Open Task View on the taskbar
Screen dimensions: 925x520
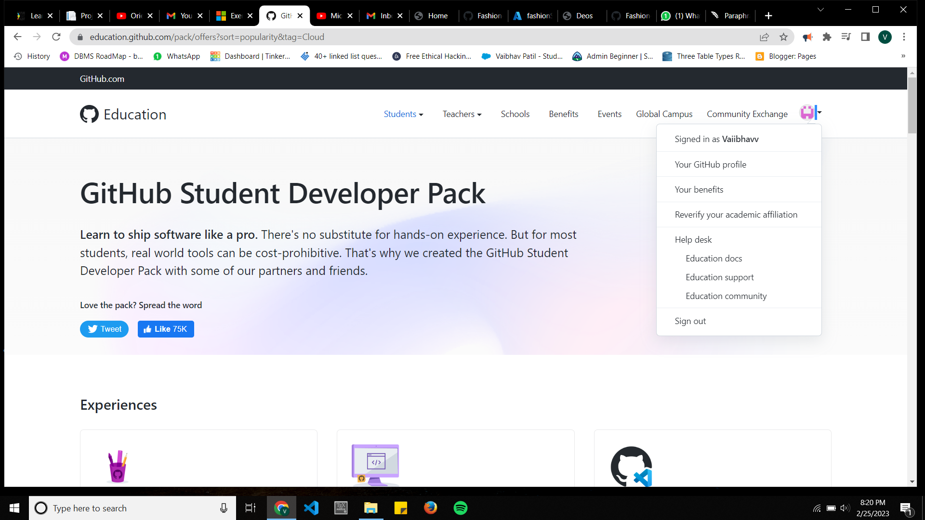251,508
